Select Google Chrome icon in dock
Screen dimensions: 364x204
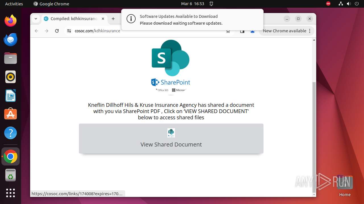click(x=11, y=156)
